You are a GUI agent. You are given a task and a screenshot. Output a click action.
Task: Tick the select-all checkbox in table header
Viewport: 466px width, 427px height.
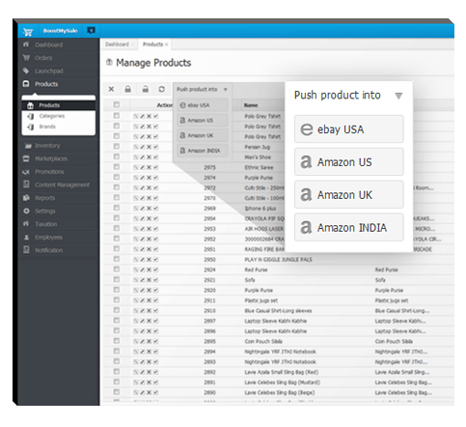point(117,104)
